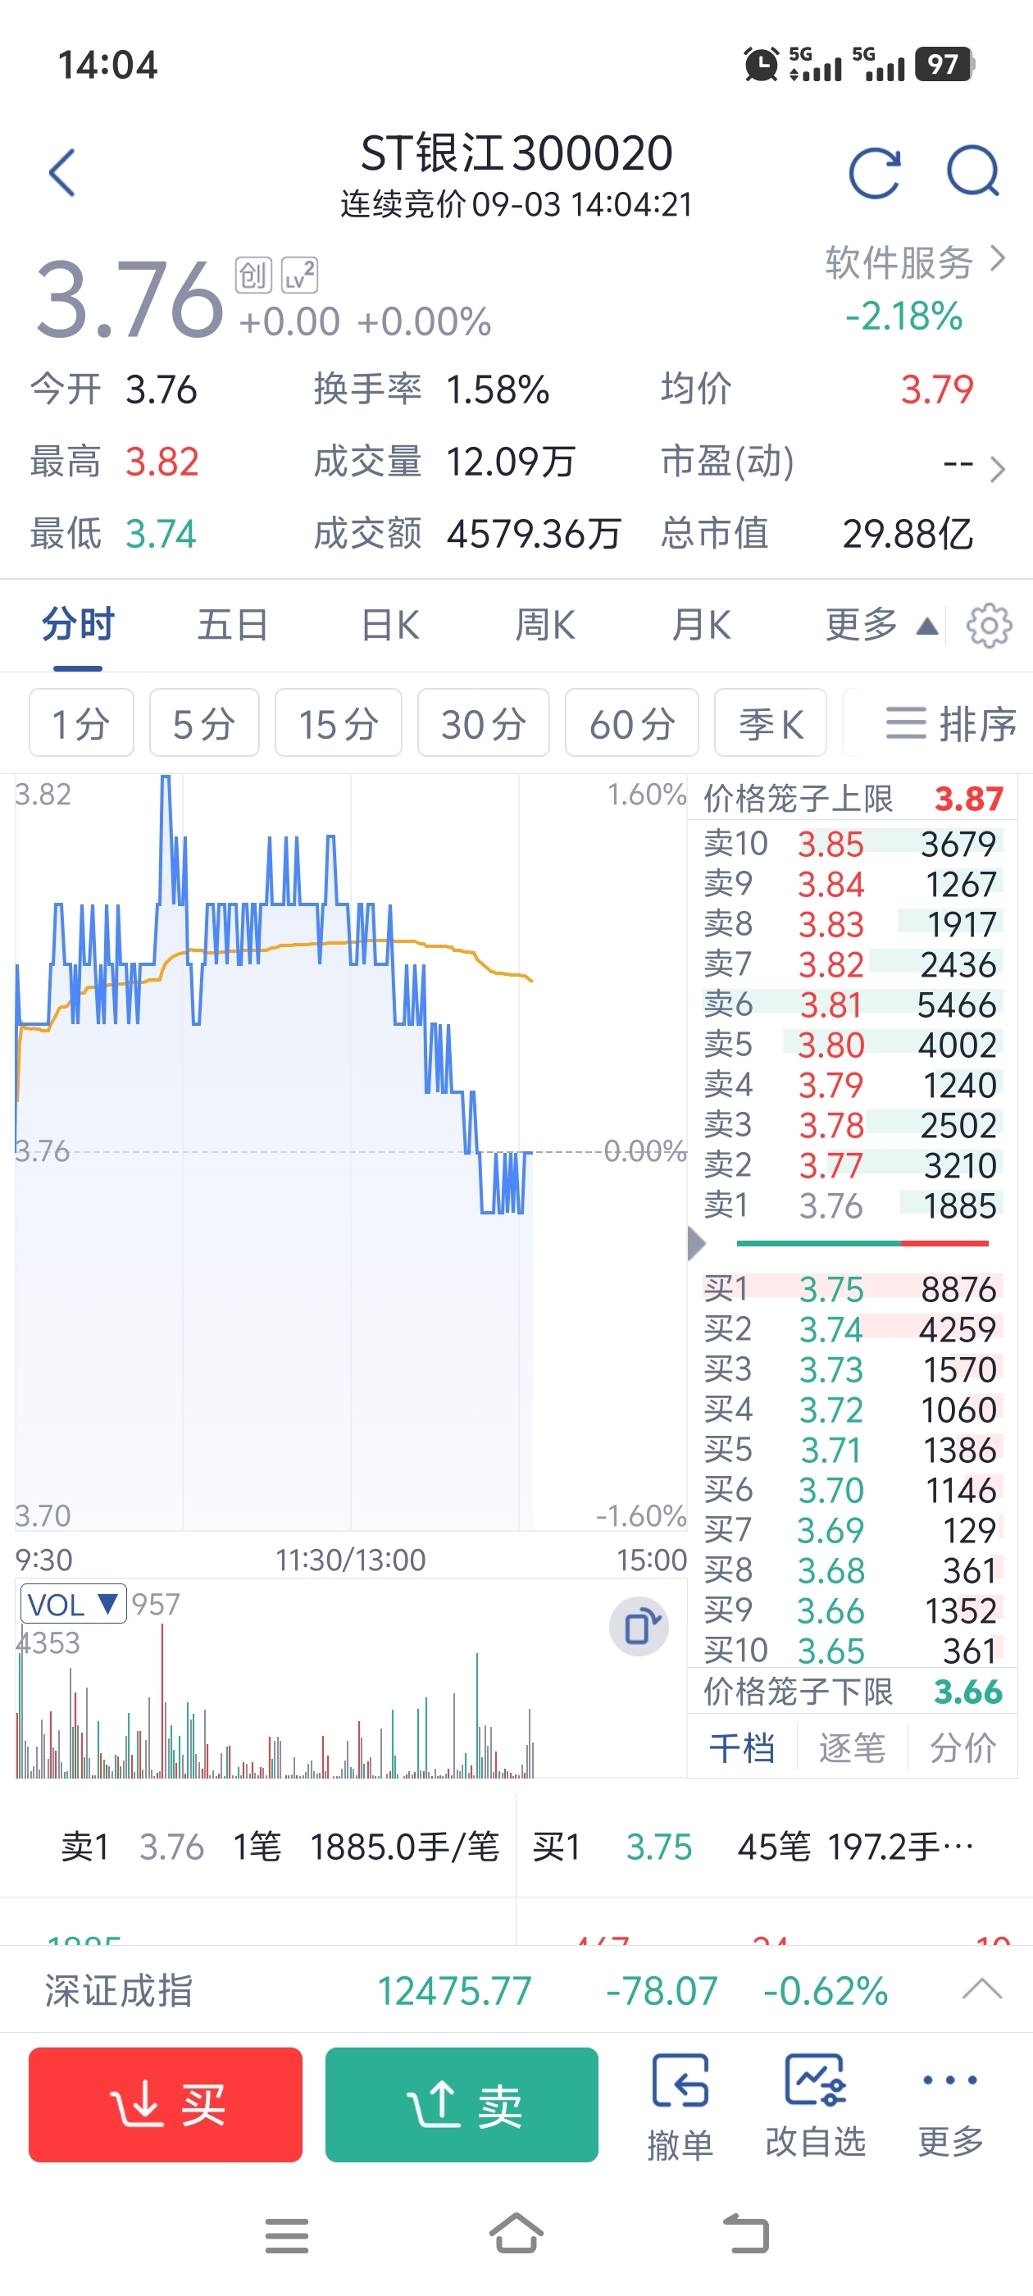The image size is (1033, 2296).
Task: Expand the 深证成指 index bar
Action: [x=982, y=1988]
